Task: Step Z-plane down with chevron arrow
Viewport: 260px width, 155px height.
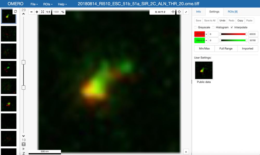Action: pyautogui.click(x=24, y=136)
